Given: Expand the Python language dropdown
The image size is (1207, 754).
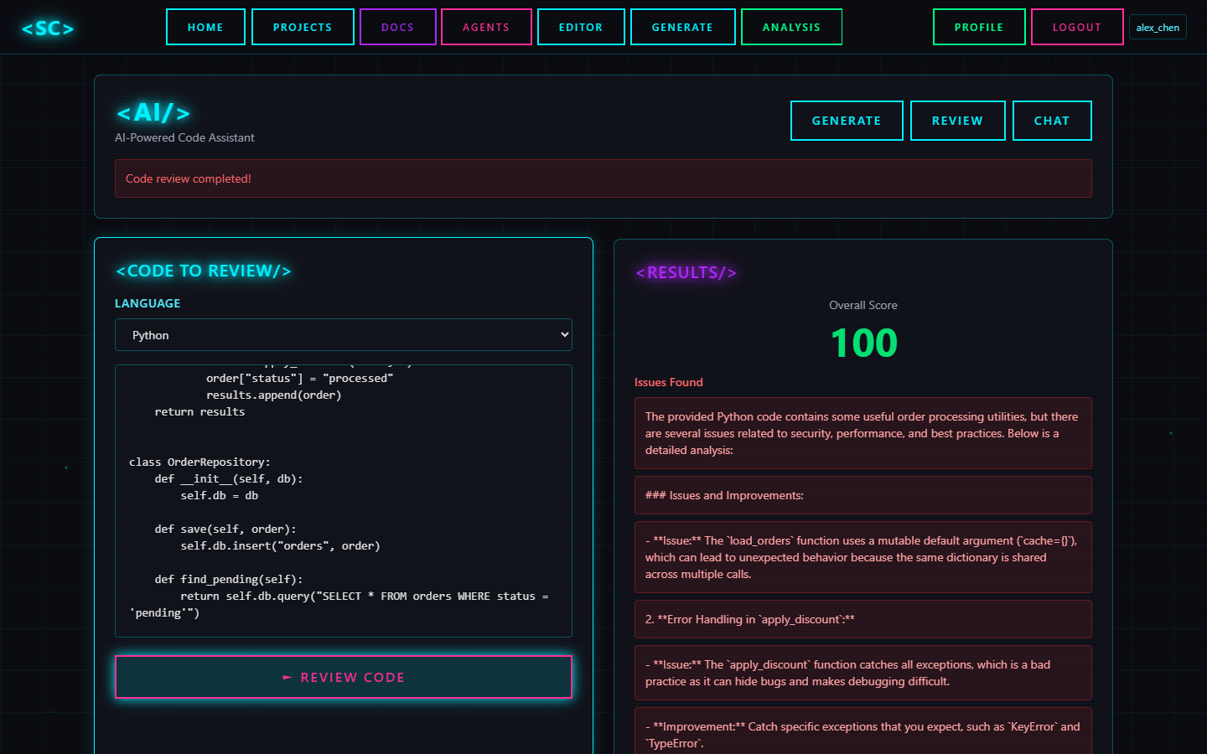Looking at the screenshot, I should [344, 335].
